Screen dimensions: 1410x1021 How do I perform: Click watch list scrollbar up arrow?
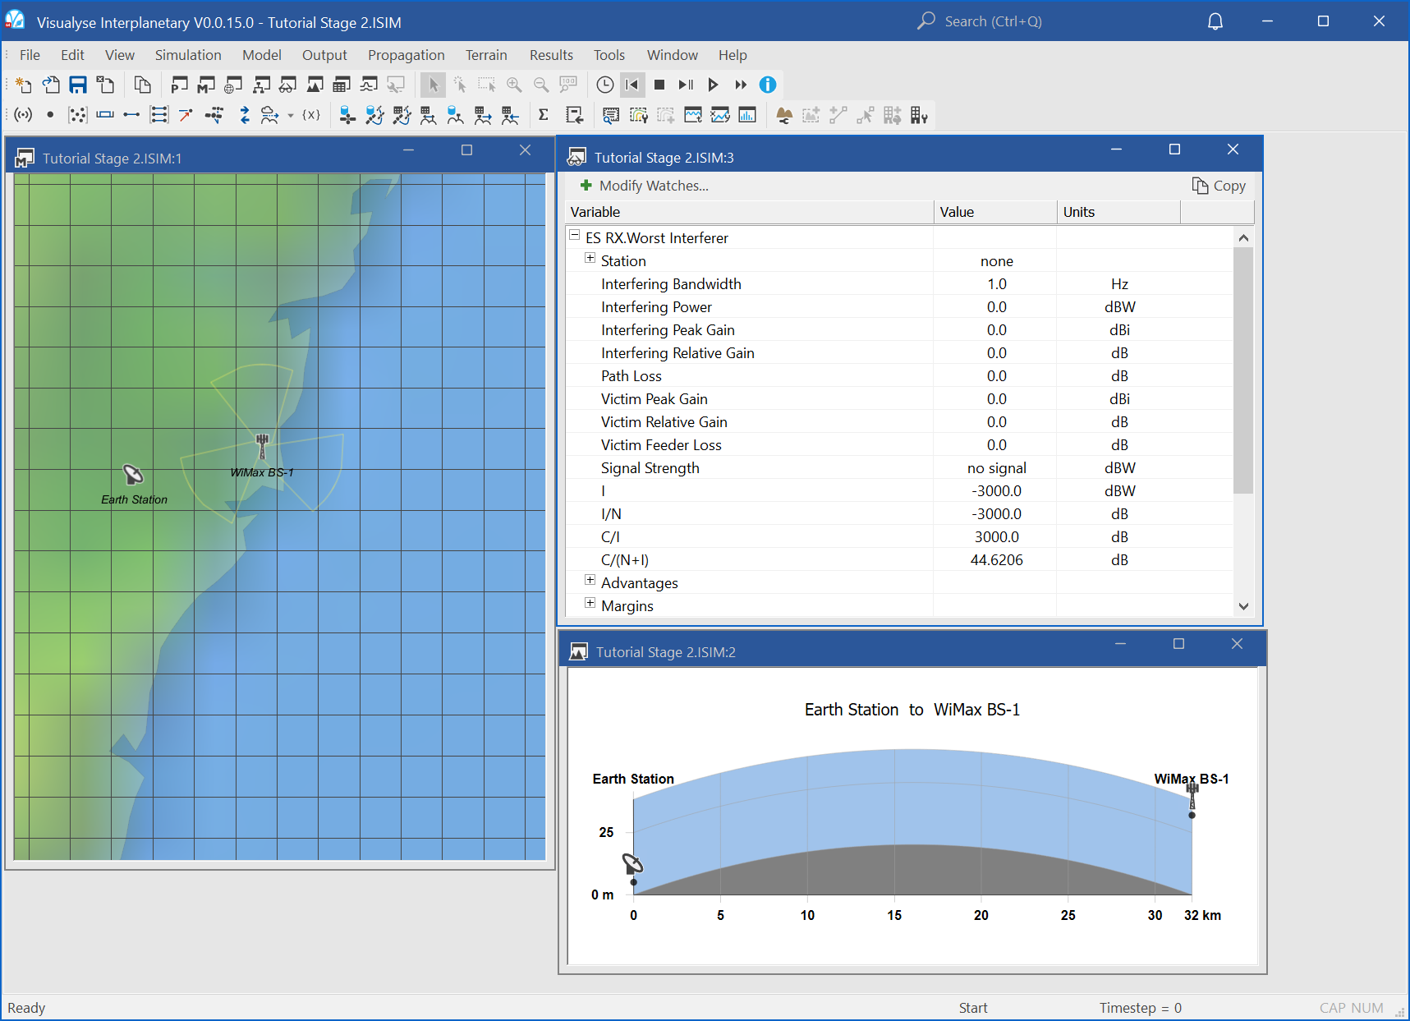click(1243, 237)
